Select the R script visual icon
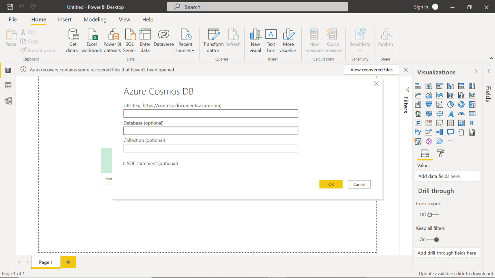Image resolution: width=495 pixels, height=278 pixels. 472,123
